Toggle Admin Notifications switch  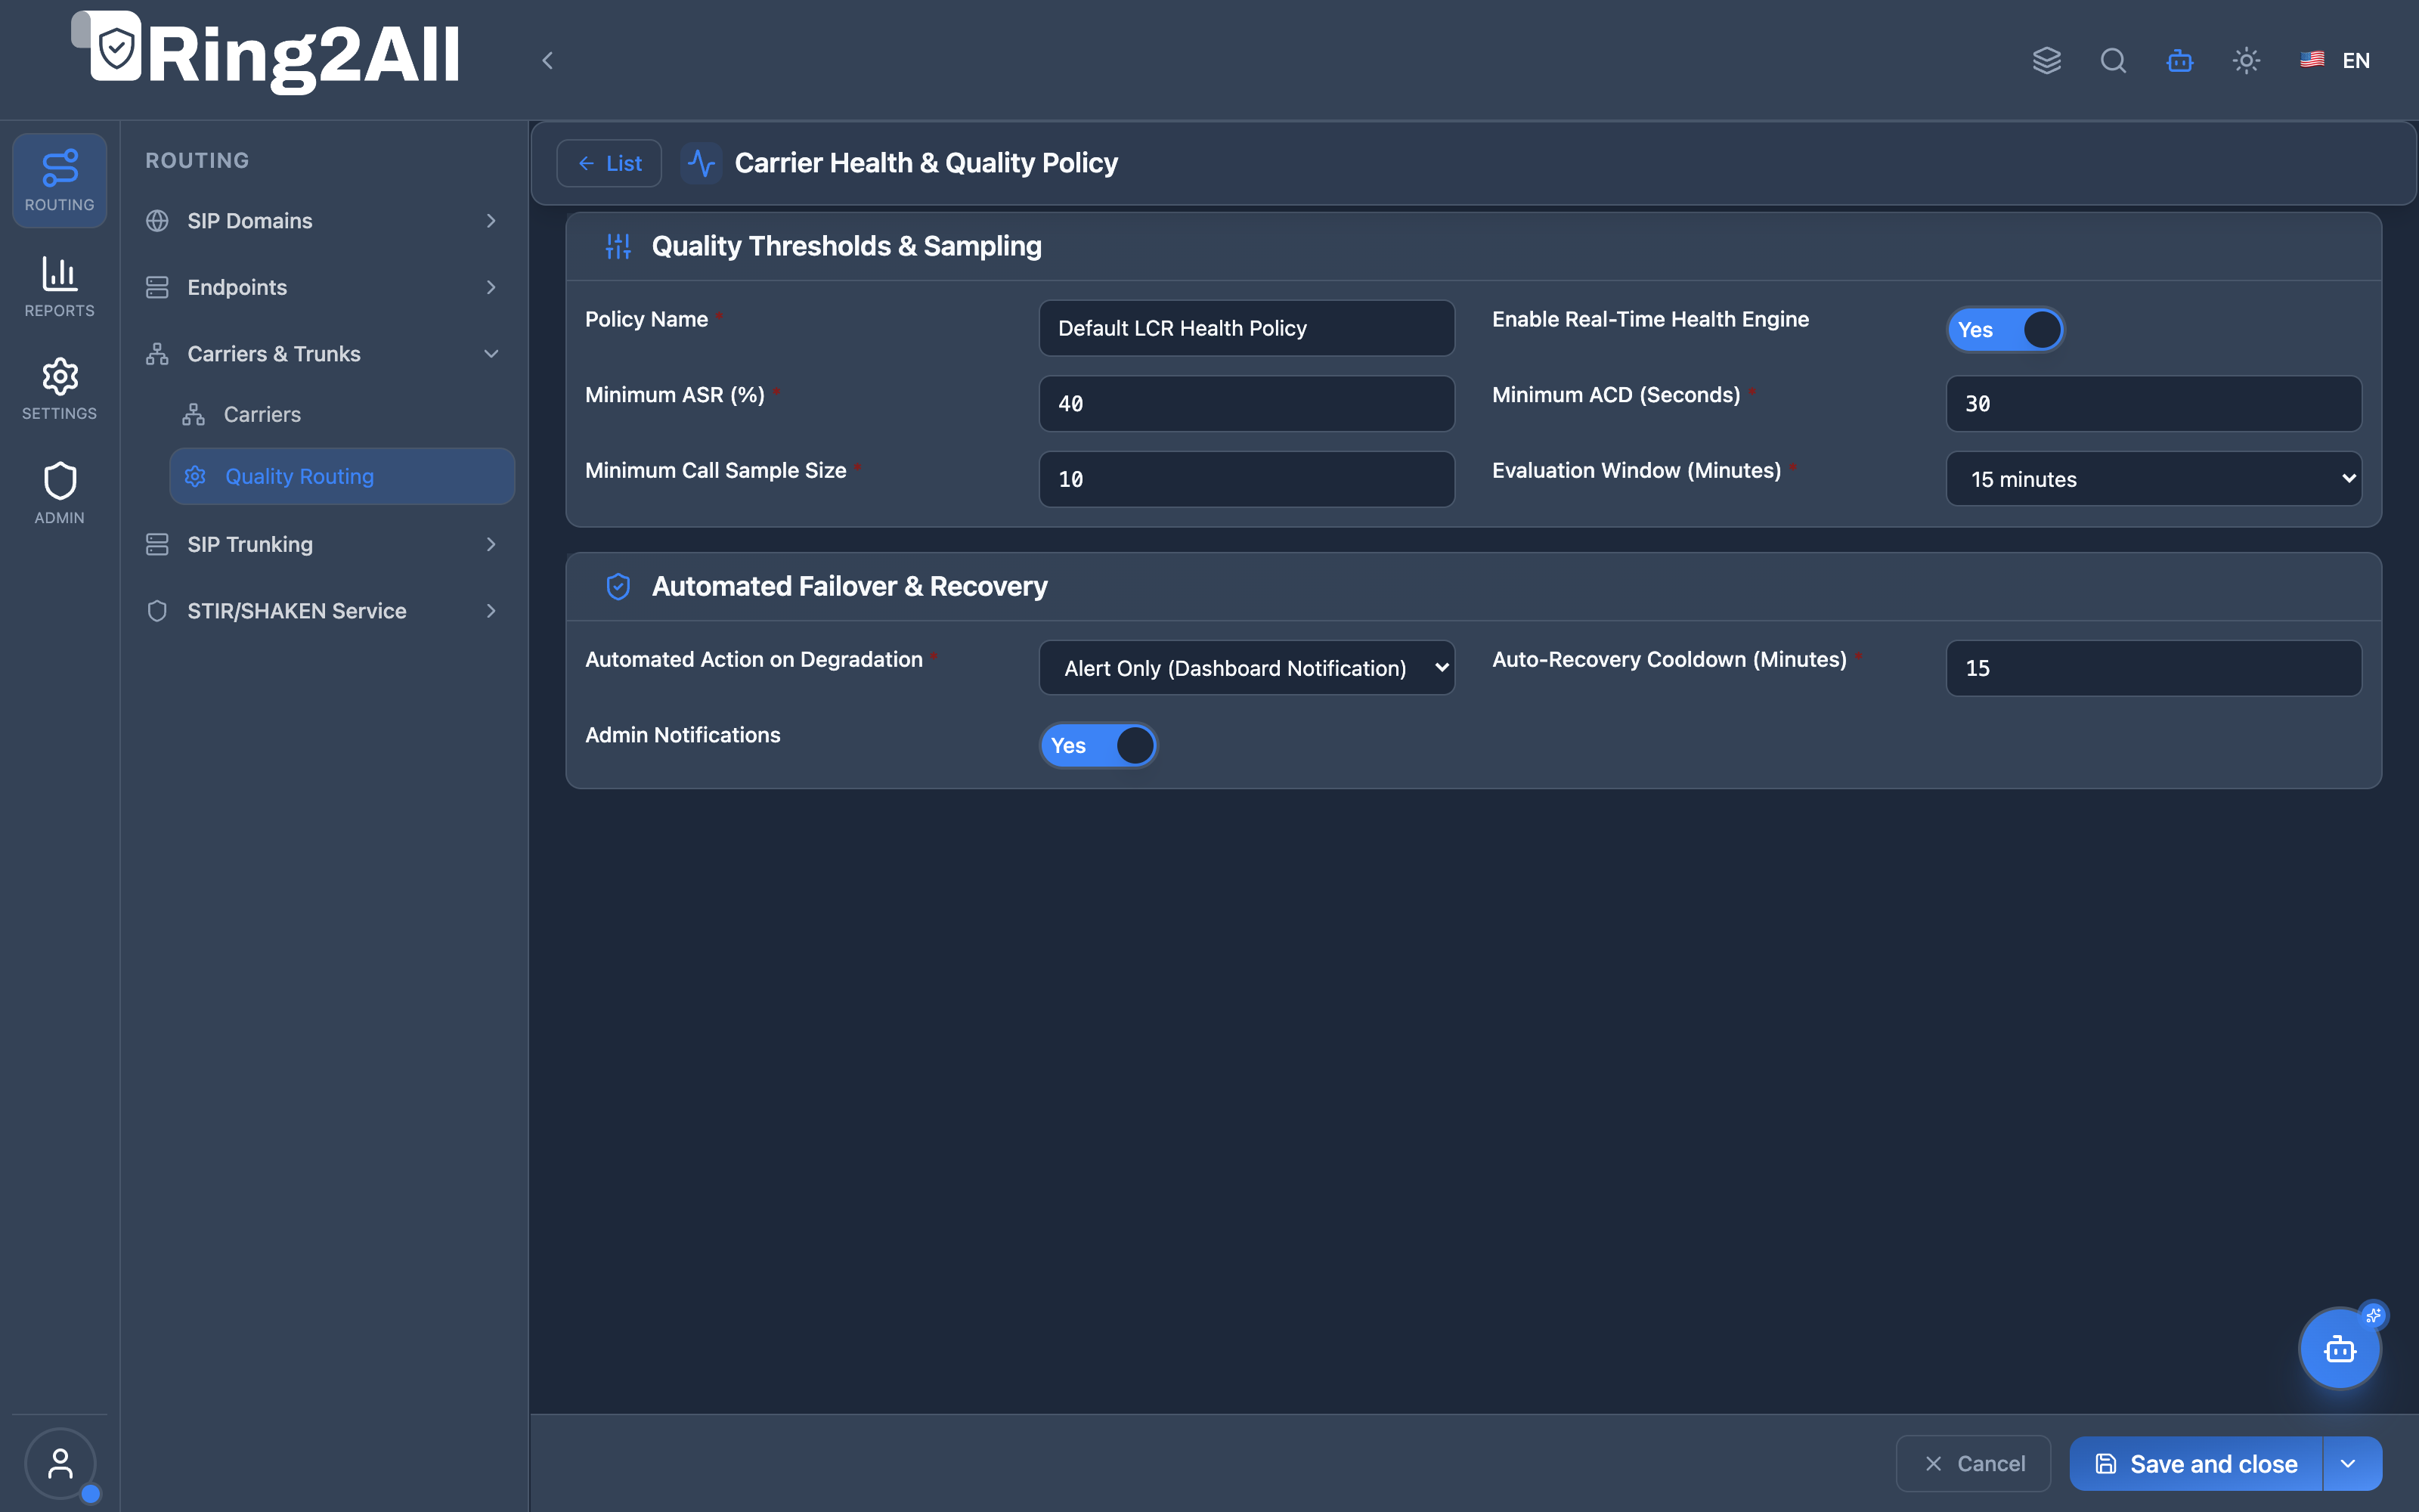(1098, 745)
